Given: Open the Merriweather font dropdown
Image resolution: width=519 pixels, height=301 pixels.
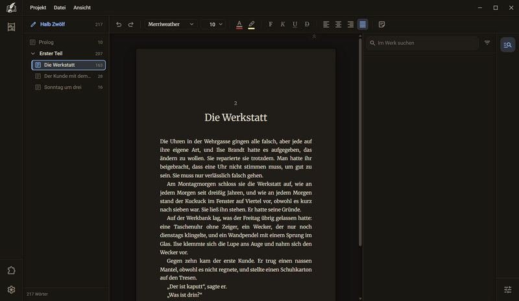Looking at the screenshot, I should [171, 24].
